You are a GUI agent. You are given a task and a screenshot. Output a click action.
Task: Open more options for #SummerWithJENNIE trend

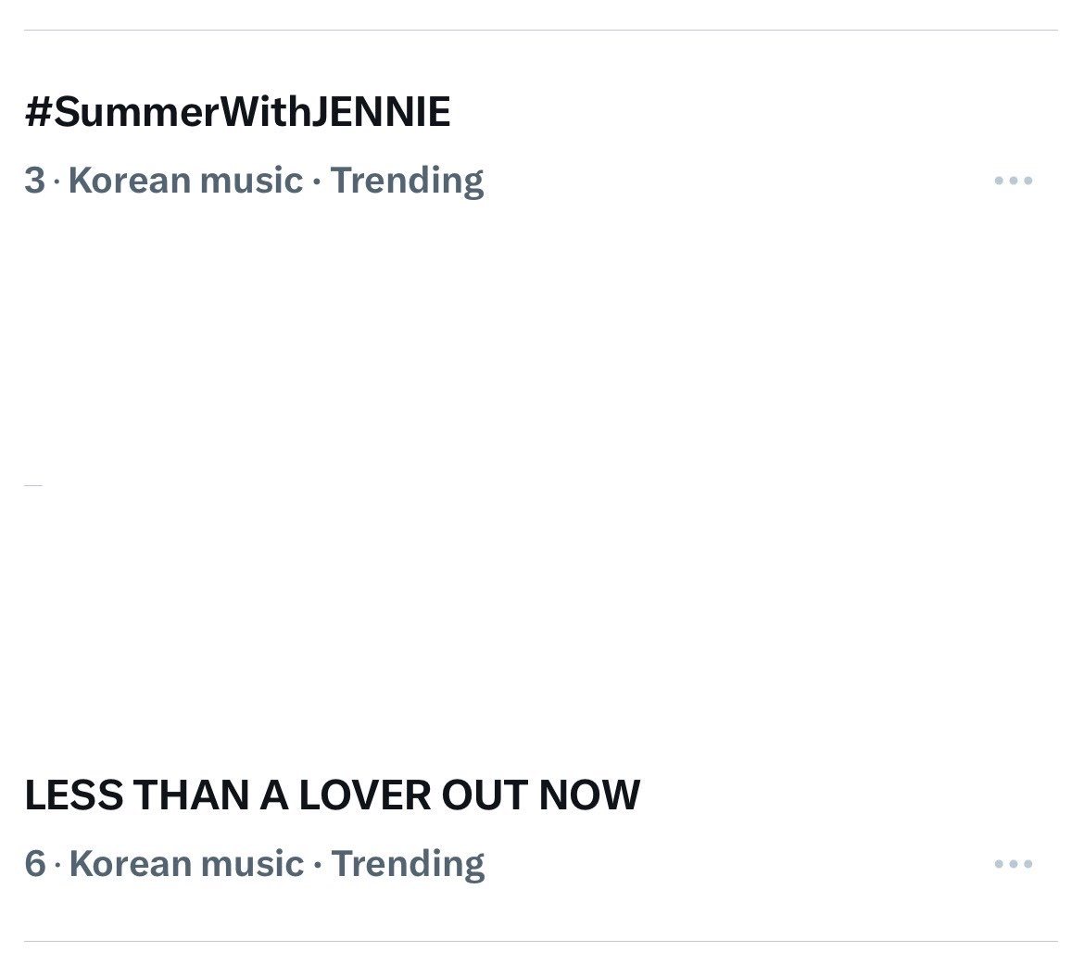point(1013,181)
